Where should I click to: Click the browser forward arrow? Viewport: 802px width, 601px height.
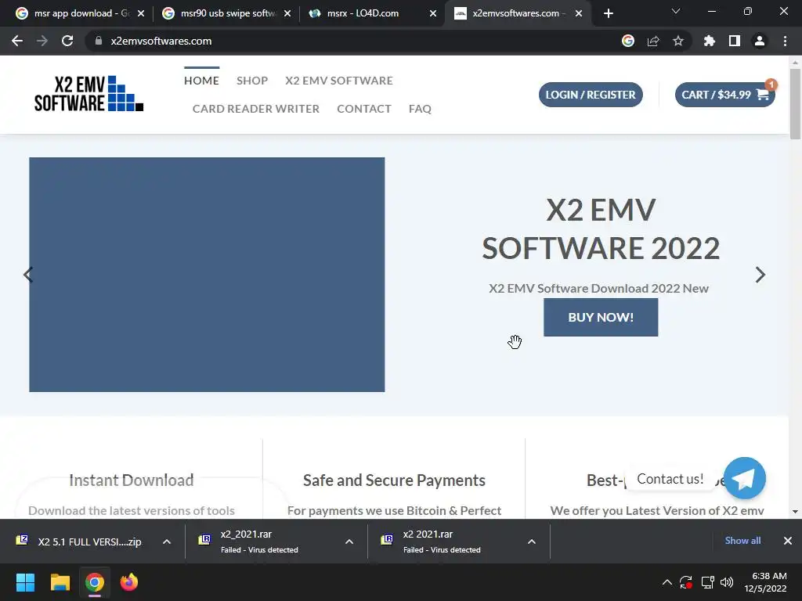click(42, 41)
